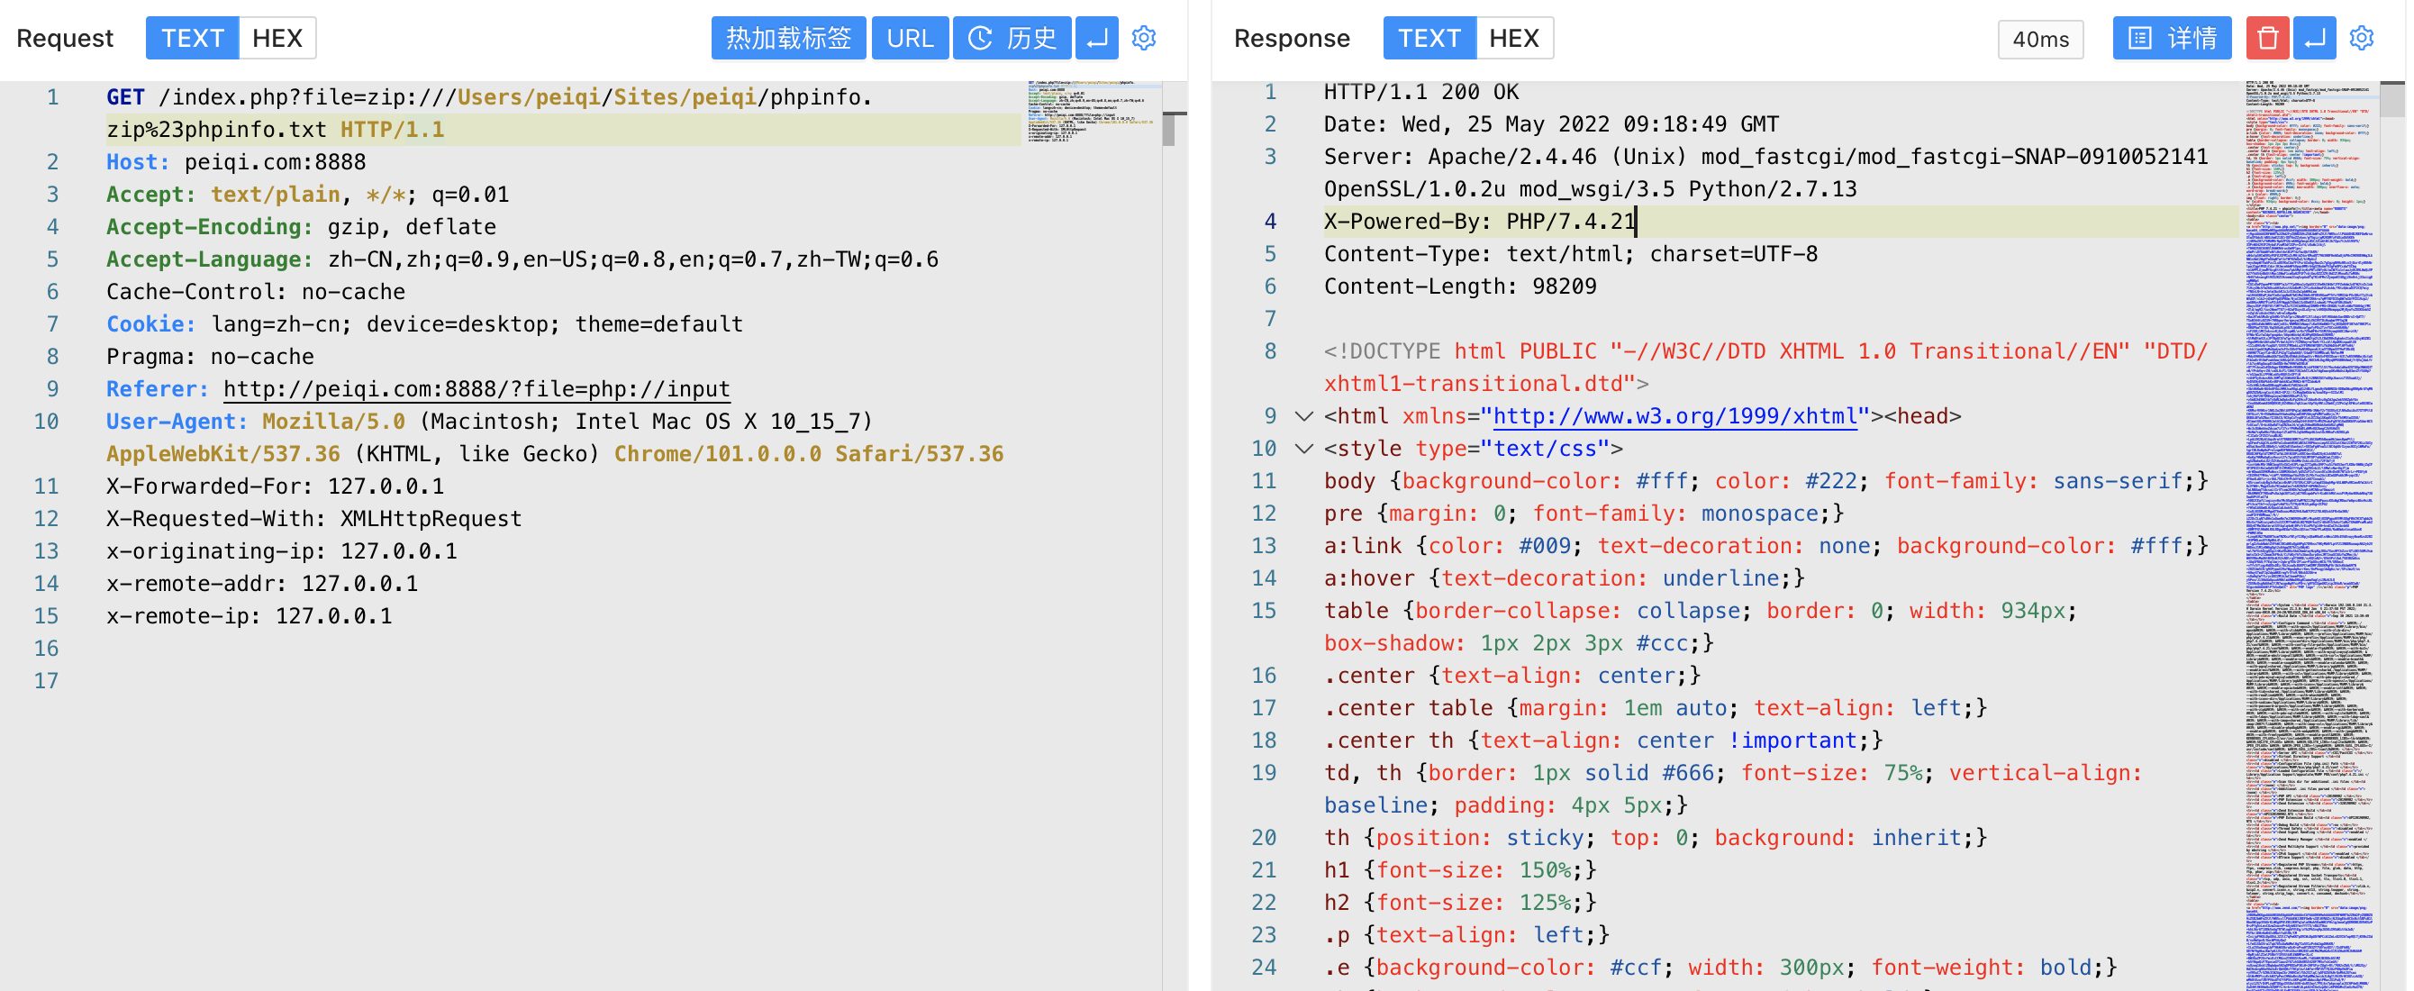Click the DOCTYPE declaration on line 8
Image resolution: width=2414 pixels, height=991 pixels.
point(1765,368)
